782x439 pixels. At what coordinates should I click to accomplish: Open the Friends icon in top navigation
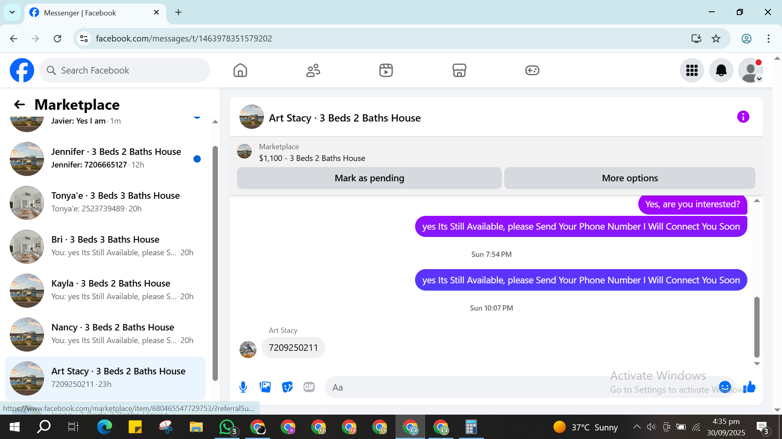(313, 70)
